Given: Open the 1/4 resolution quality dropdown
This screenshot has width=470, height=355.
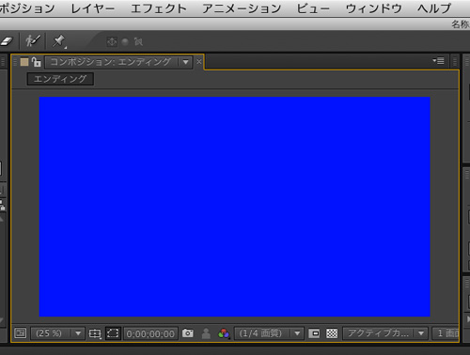Looking at the screenshot, I should tap(269, 333).
